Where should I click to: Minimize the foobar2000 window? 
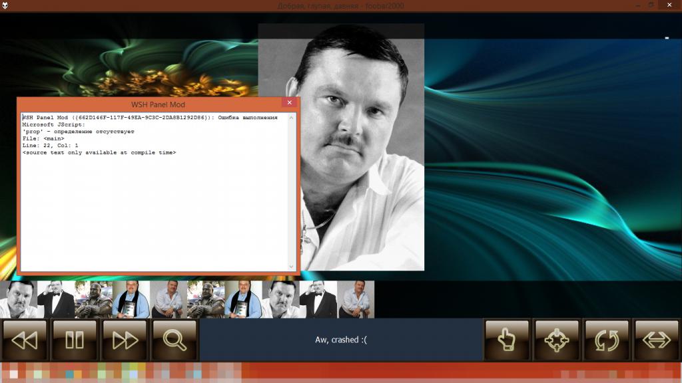632,5
